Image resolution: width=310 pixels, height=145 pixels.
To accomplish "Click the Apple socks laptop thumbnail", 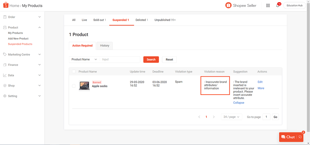I will 84,86.
